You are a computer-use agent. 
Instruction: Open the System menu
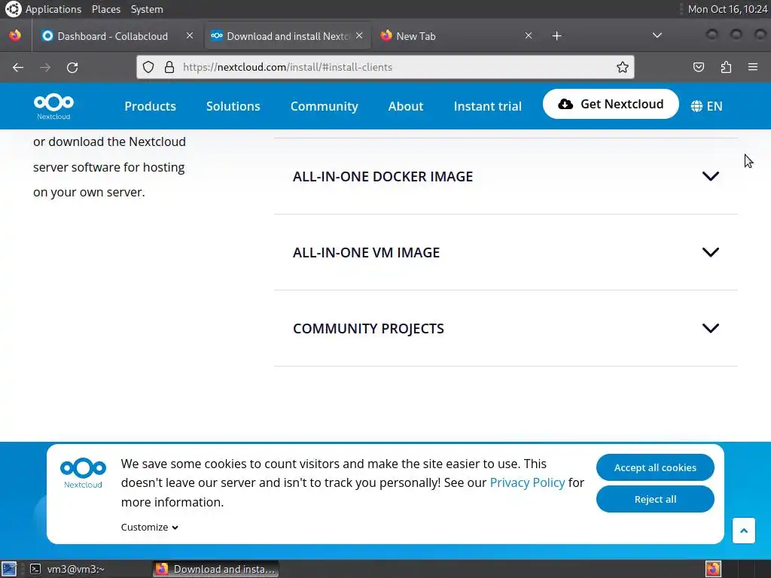pos(147,9)
